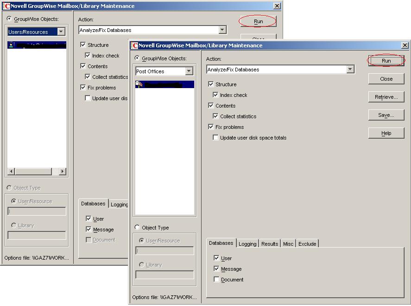Select Databases tab in back window
Image resolution: width=411 pixels, height=306 pixels.
(93, 204)
